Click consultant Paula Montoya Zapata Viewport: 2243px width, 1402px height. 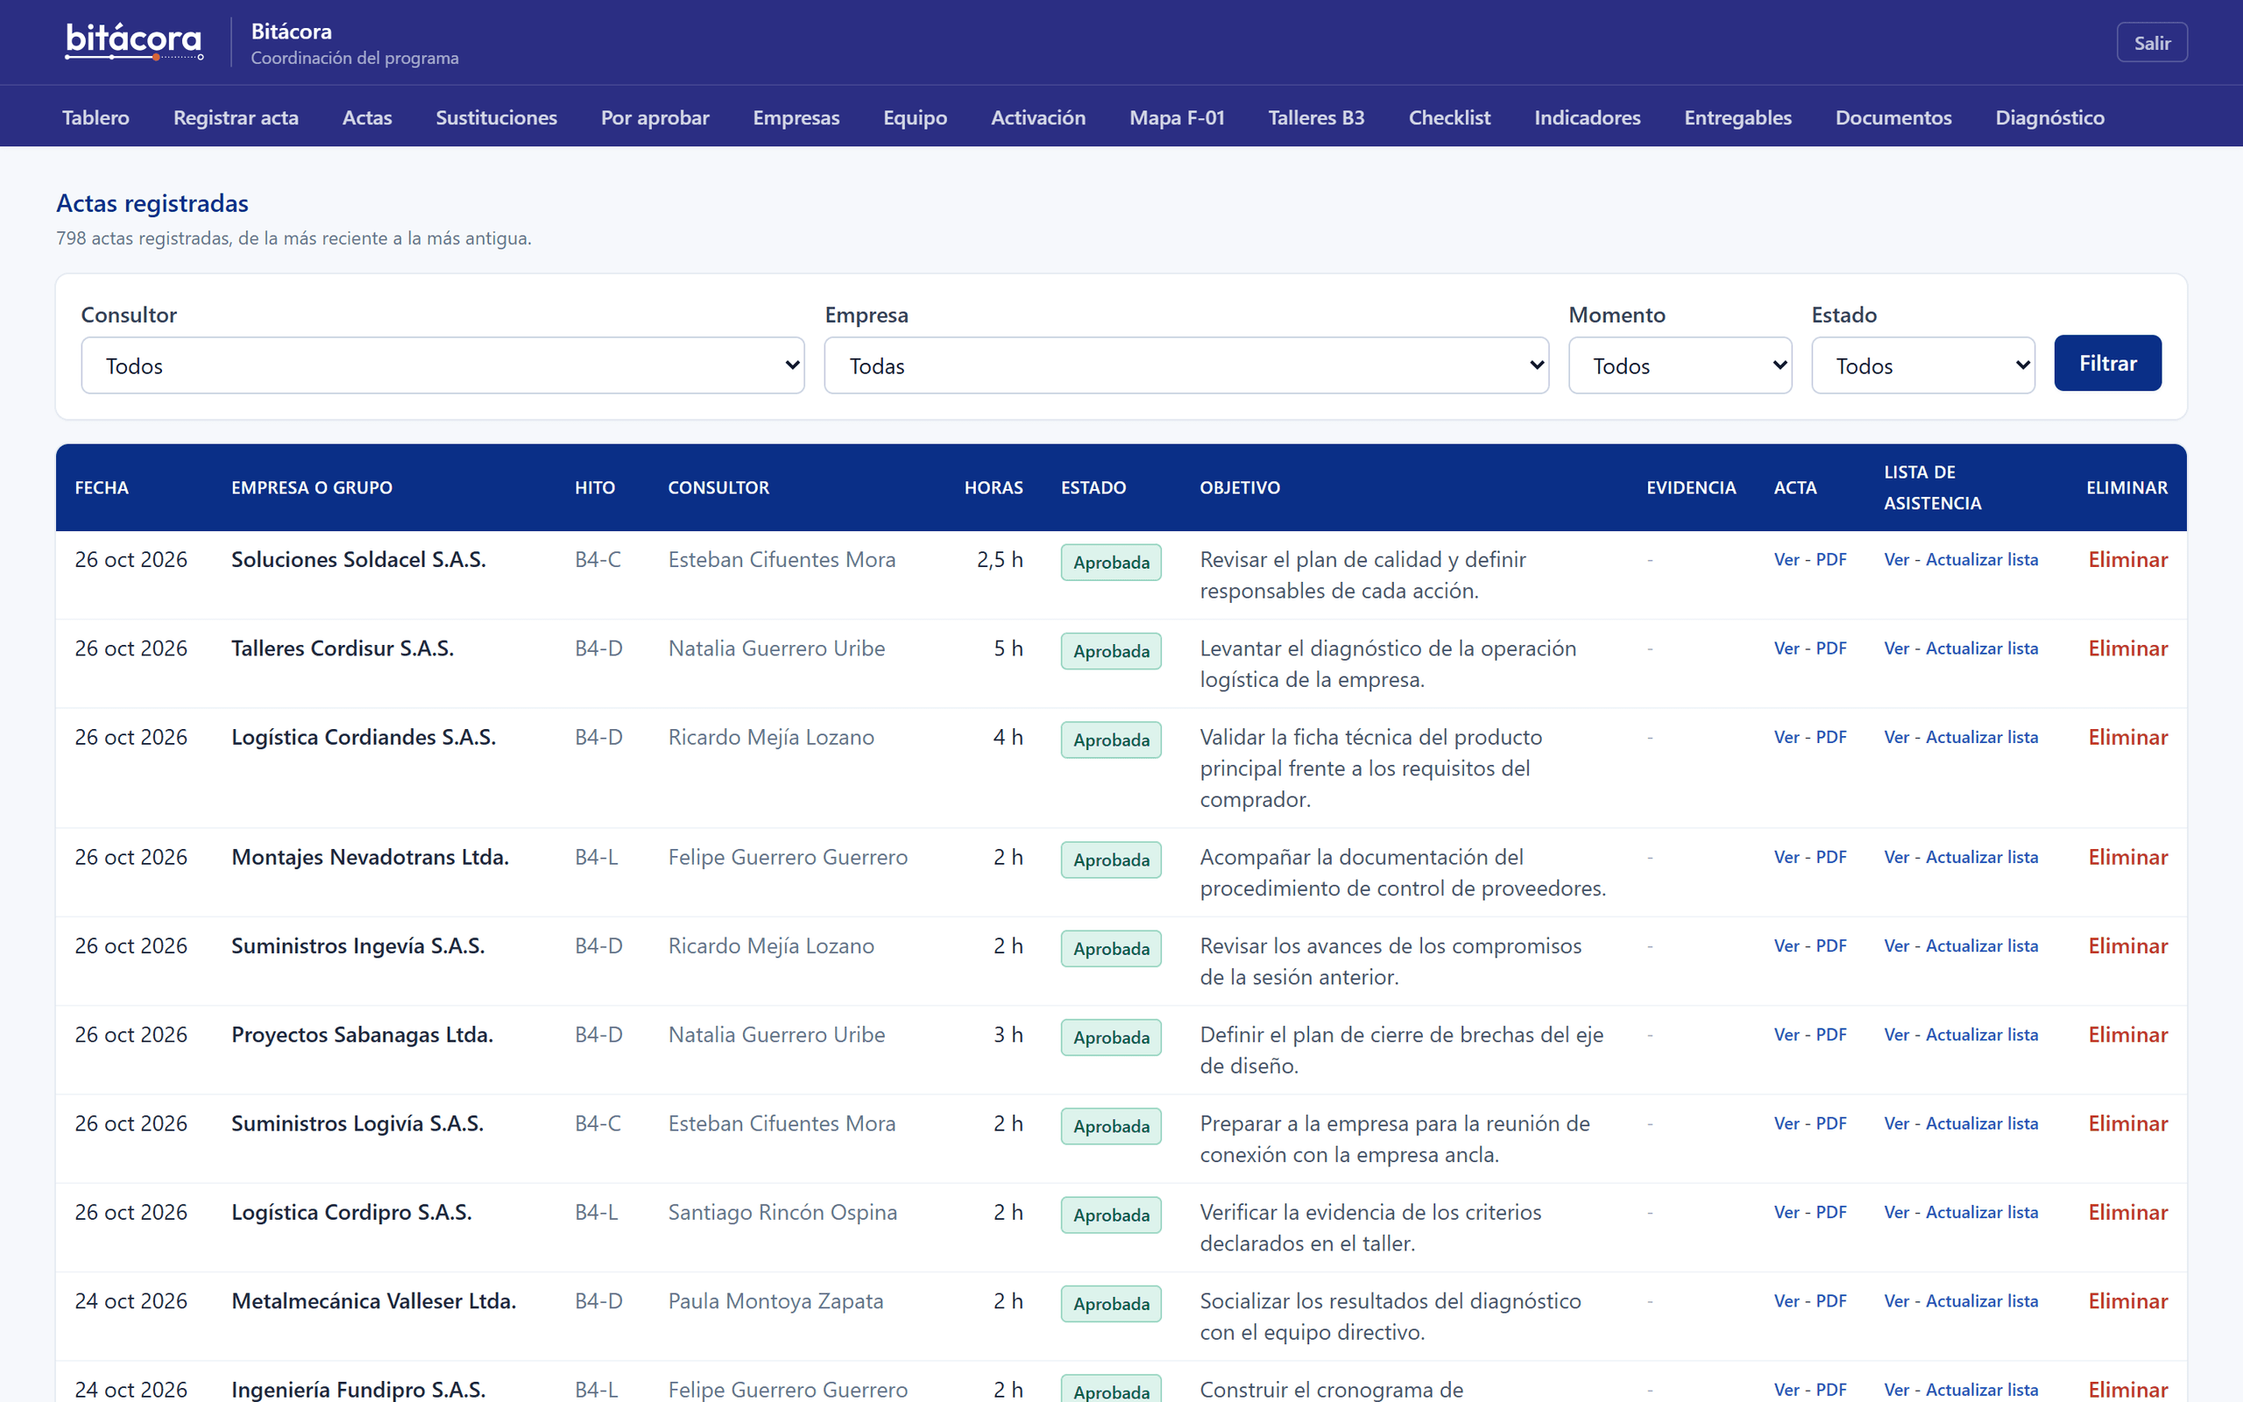point(775,1303)
